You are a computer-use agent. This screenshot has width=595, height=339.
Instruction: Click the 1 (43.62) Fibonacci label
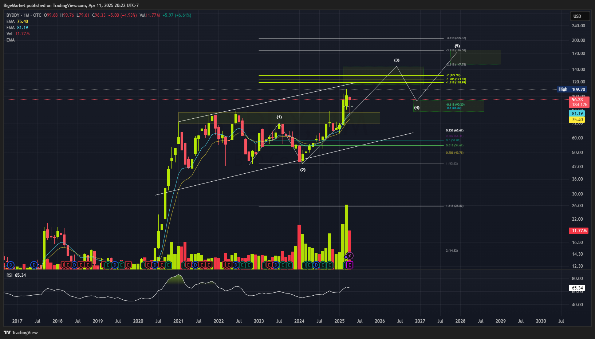(452, 164)
